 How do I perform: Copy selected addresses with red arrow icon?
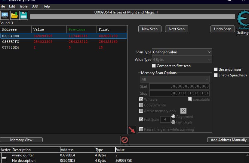click(x=132, y=130)
